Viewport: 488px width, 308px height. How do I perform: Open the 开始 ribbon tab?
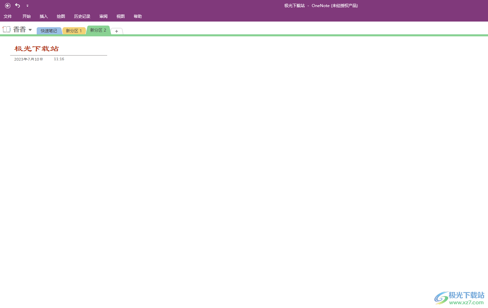pyautogui.click(x=27, y=16)
